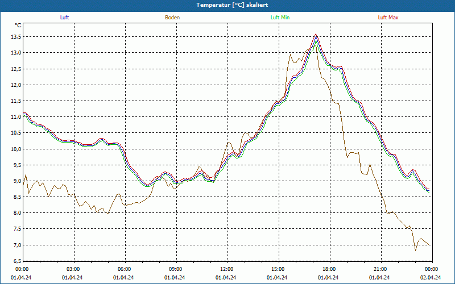This screenshot has height=284, width=455.
Task: Click the 15:00 time axis label
Action: (x=277, y=269)
